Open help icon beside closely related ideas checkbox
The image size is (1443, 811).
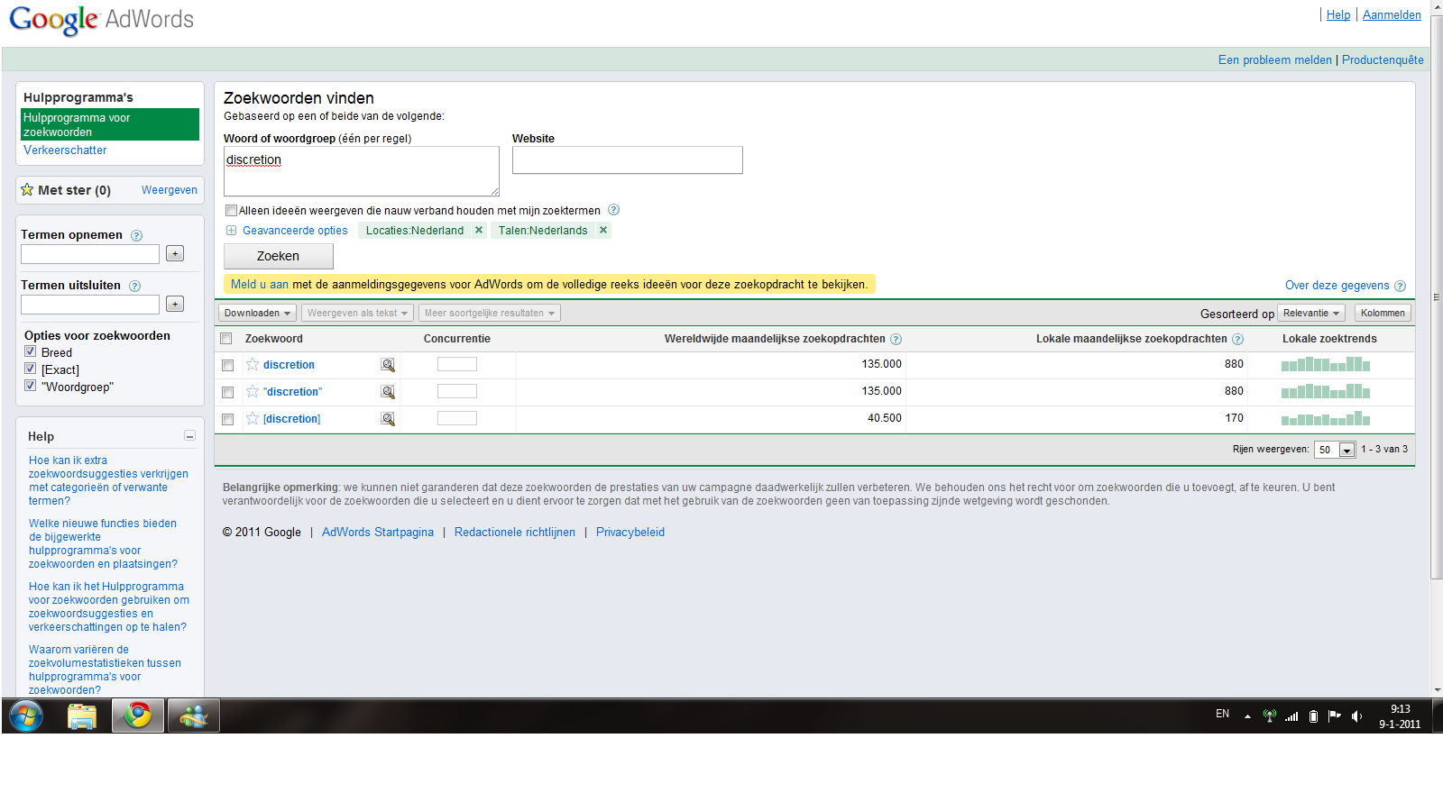[613, 210]
